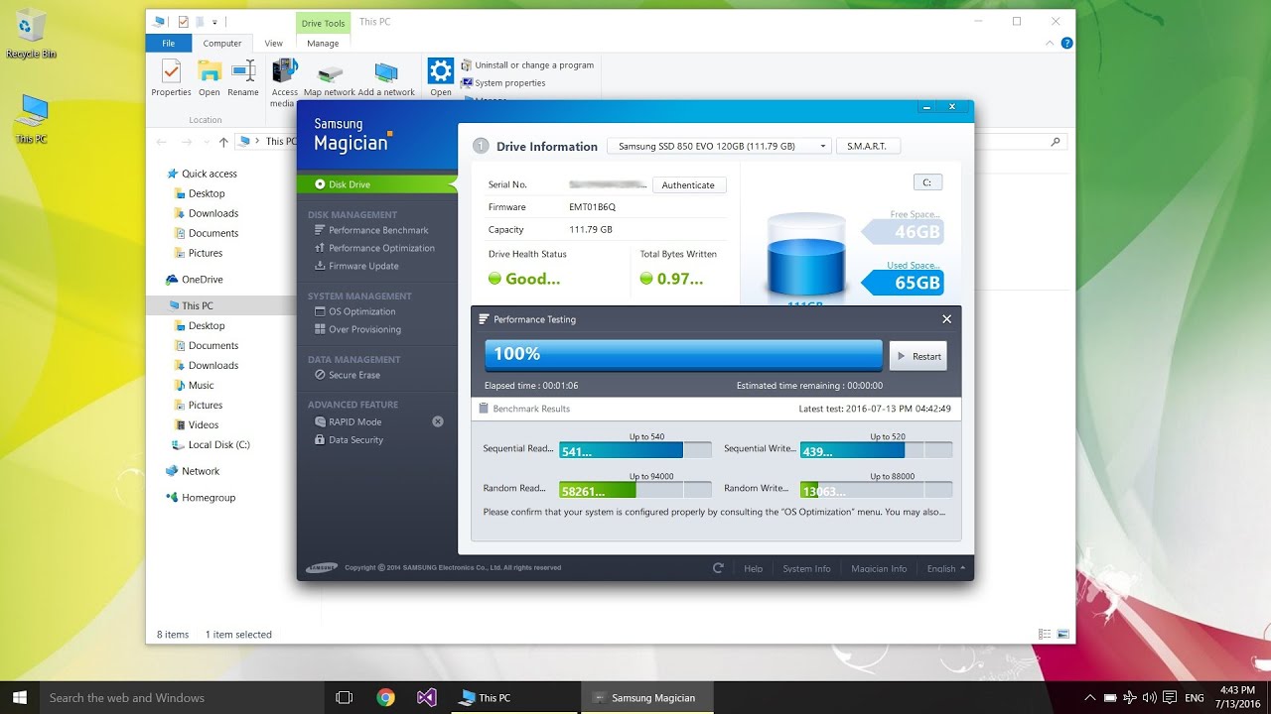Open volume control in system tray

(x=1149, y=697)
